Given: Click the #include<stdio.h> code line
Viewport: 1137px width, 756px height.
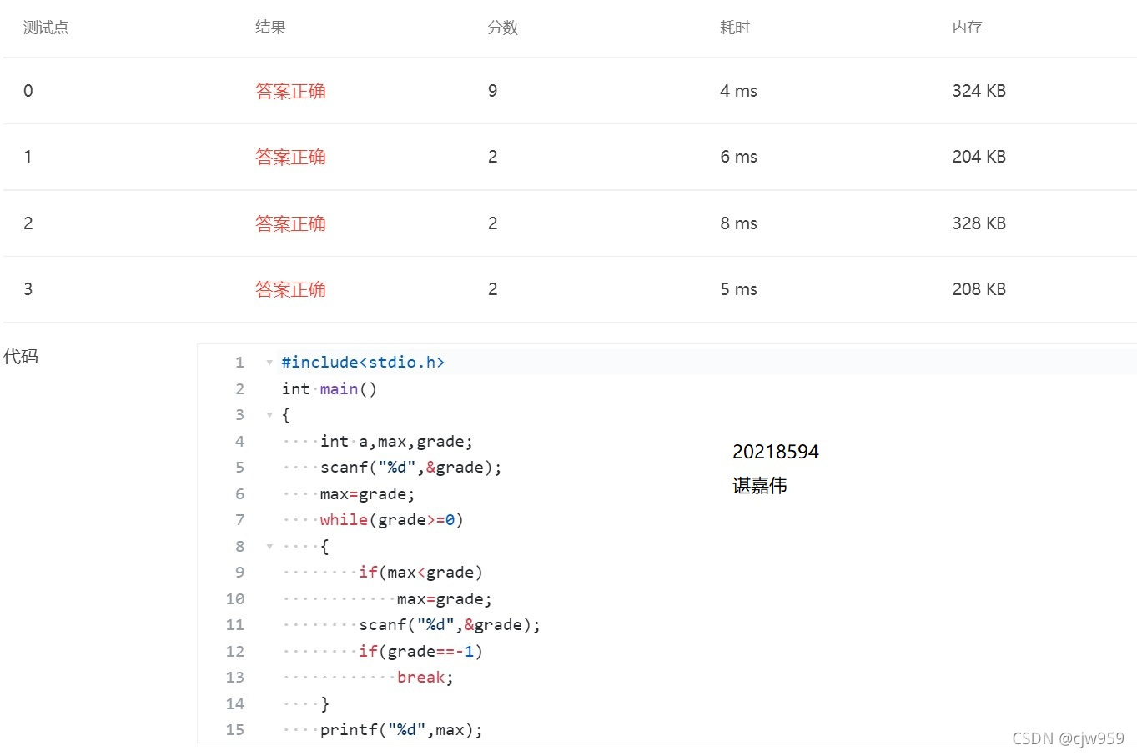Looking at the screenshot, I should pyautogui.click(x=363, y=363).
